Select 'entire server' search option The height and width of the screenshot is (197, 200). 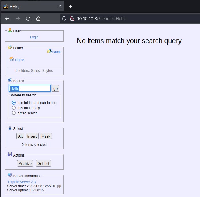14,113
